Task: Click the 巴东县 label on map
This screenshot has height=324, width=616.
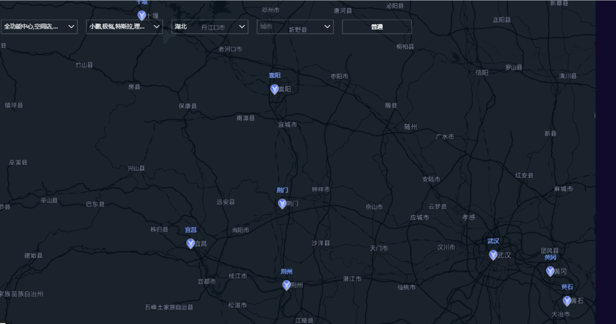Action: click(95, 204)
